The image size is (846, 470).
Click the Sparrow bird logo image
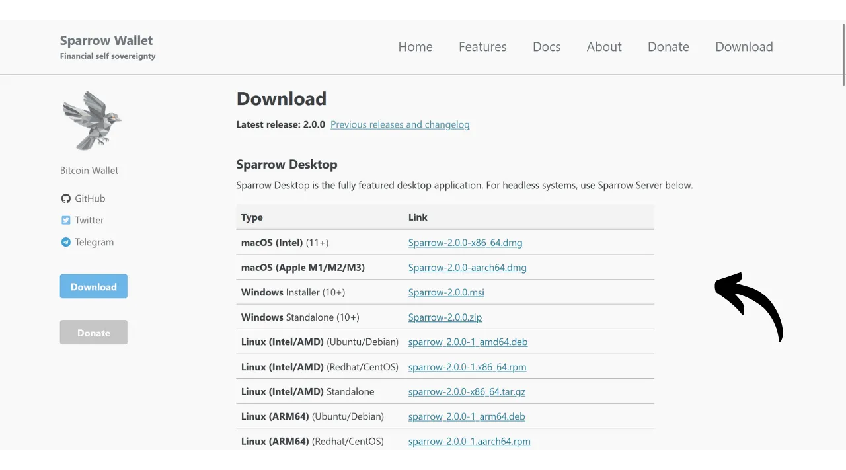pyautogui.click(x=92, y=120)
